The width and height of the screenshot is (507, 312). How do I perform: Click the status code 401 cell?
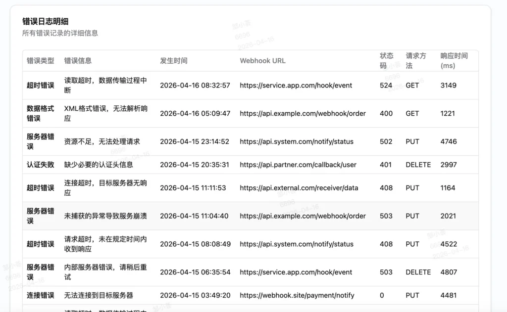click(x=386, y=165)
